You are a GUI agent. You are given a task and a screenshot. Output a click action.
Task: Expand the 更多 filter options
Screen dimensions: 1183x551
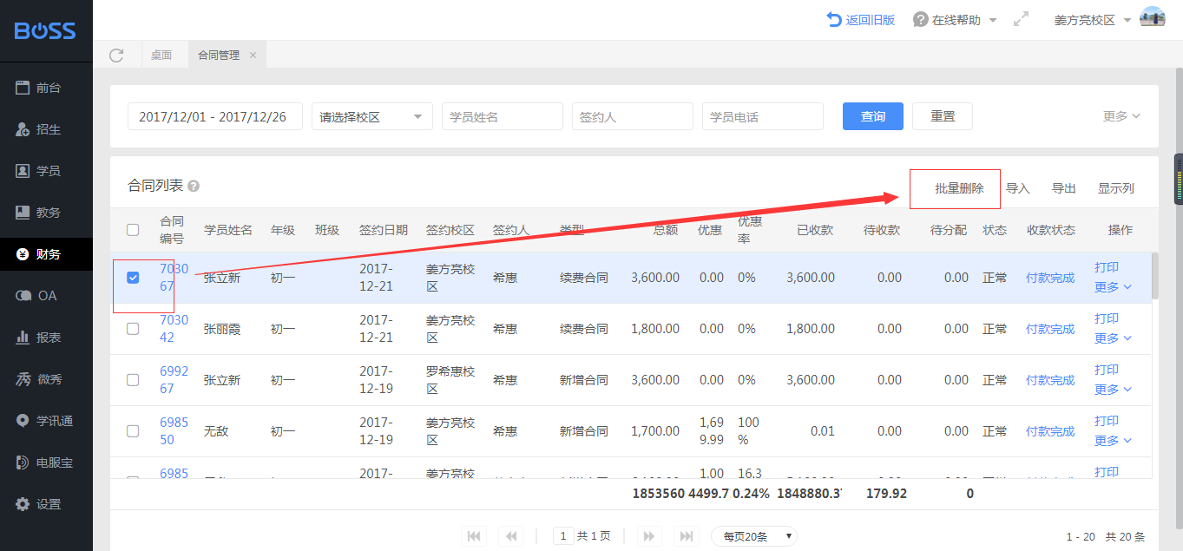[1121, 116]
